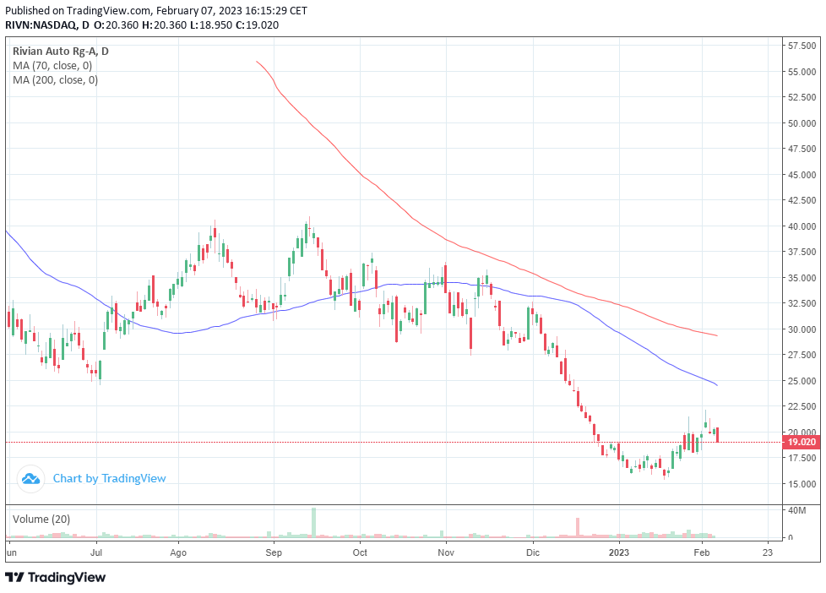This screenshot has height=593, width=826.
Task: Click the 22.500 price axis label
Action: point(802,406)
